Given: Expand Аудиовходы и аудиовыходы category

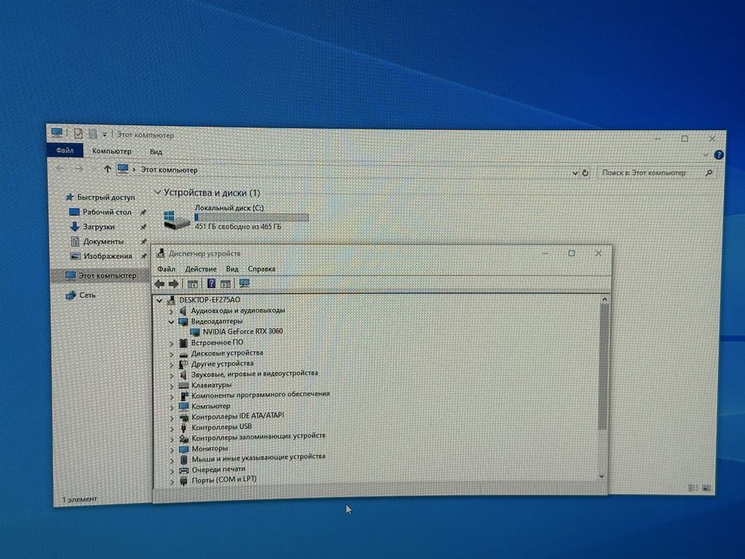Looking at the screenshot, I should (x=172, y=311).
